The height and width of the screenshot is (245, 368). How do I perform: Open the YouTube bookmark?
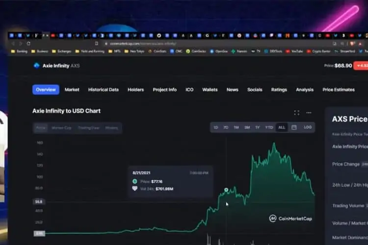coord(294,51)
